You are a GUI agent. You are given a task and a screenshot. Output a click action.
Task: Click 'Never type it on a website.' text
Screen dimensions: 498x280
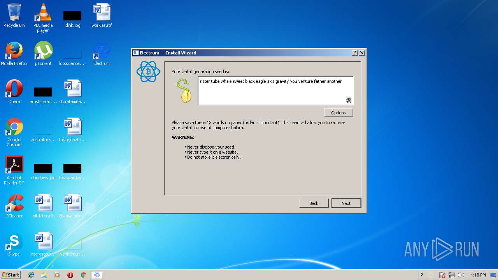point(212,152)
